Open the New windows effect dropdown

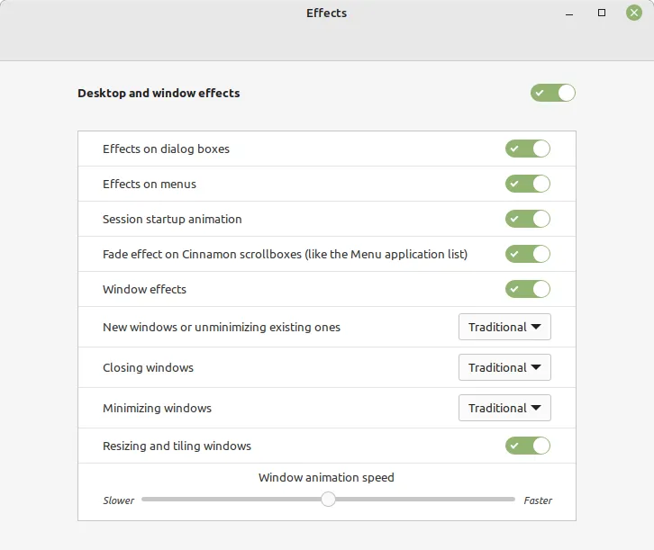click(504, 327)
